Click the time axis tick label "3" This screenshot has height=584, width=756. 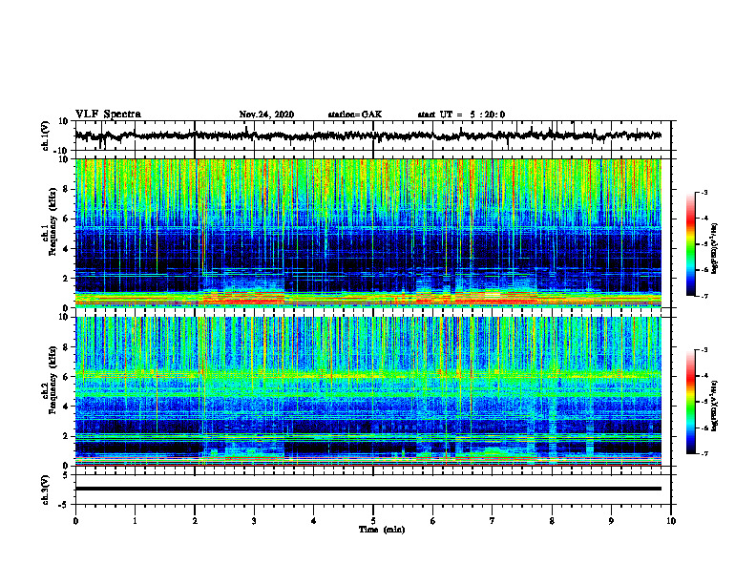254,521
